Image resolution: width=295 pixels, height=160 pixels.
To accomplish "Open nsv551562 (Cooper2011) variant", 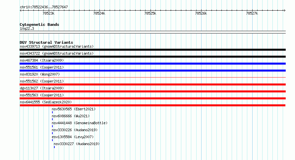I will coord(42,81).
